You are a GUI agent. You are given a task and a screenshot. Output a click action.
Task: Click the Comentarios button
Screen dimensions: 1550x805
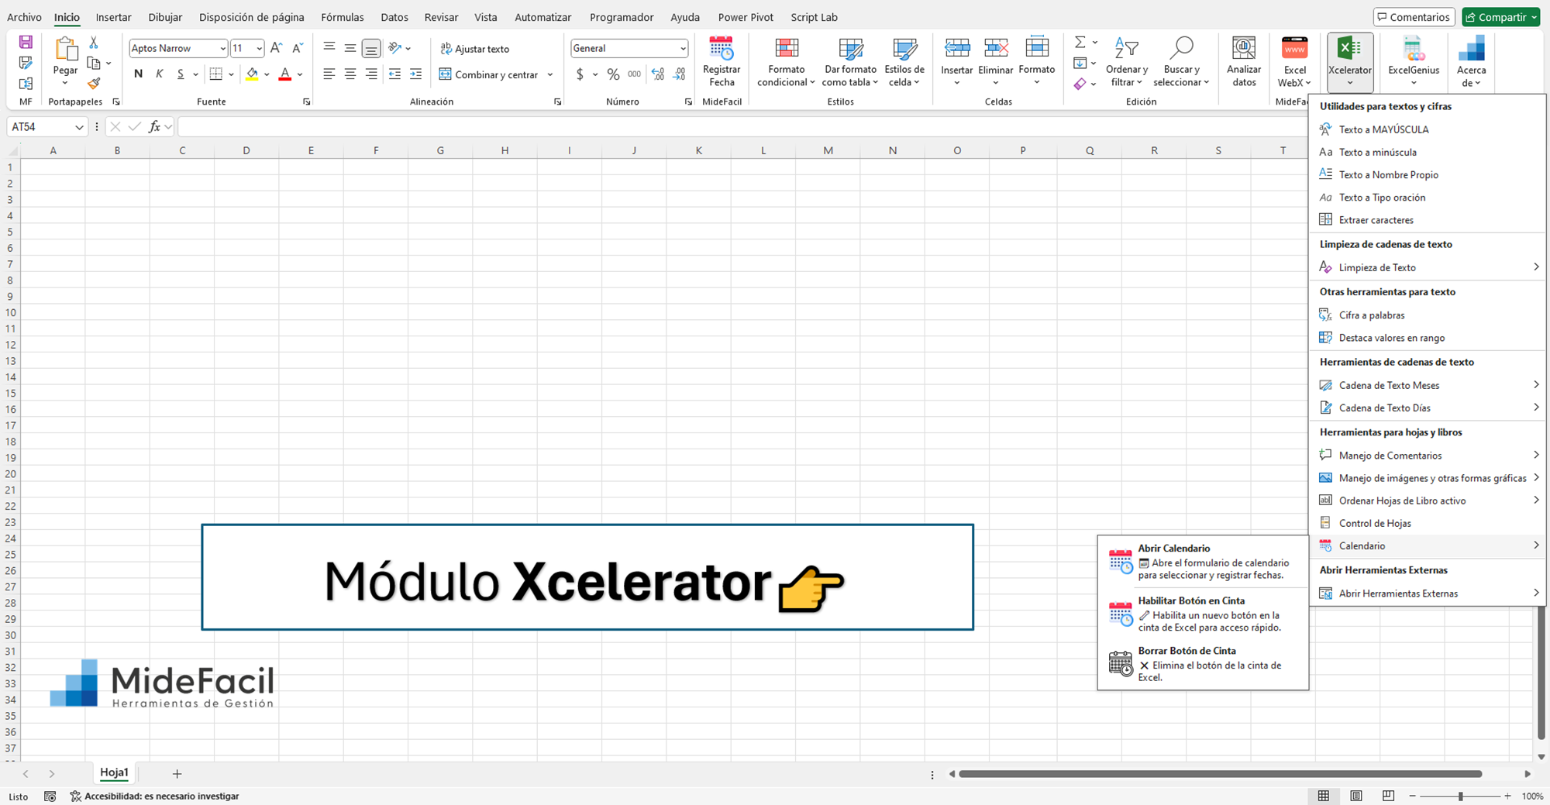1414,17
